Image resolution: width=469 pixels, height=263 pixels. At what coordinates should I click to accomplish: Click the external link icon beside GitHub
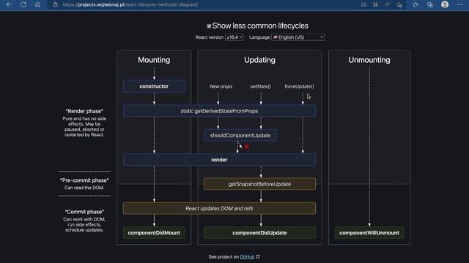coord(258,256)
